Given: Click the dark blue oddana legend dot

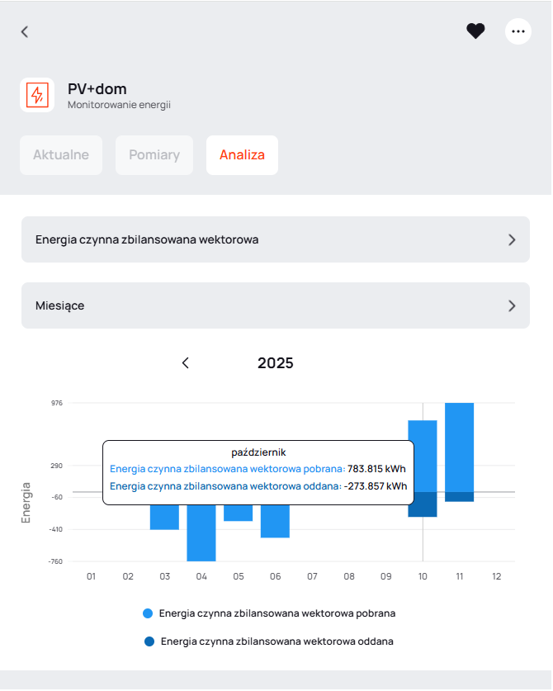Looking at the screenshot, I should tap(149, 641).
